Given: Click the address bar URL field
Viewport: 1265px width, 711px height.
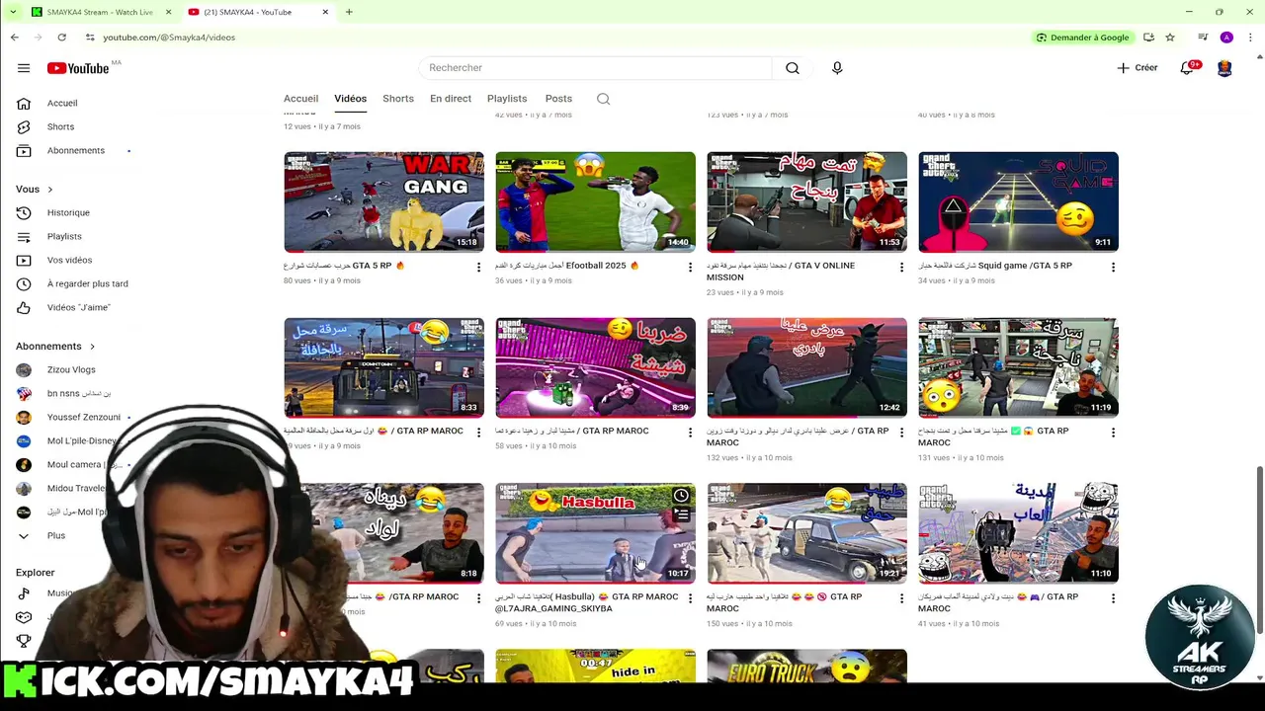Looking at the screenshot, I should [553, 38].
